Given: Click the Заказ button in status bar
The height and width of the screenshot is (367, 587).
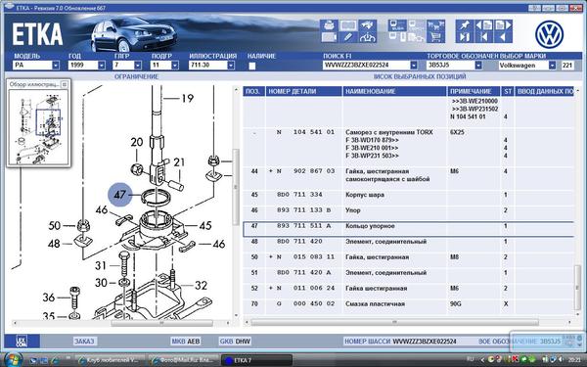Looking at the screenshot, I should [x=84, y=342].
